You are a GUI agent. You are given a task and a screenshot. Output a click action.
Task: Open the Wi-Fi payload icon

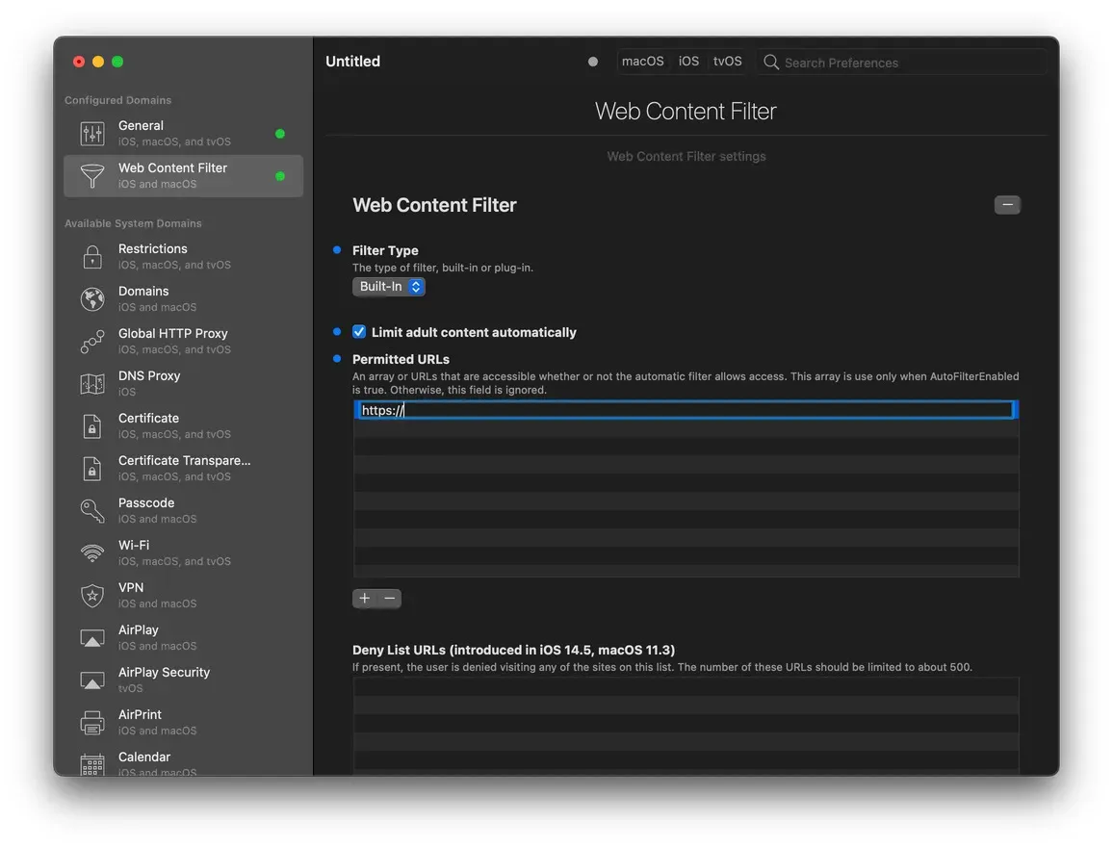(91, 552)
